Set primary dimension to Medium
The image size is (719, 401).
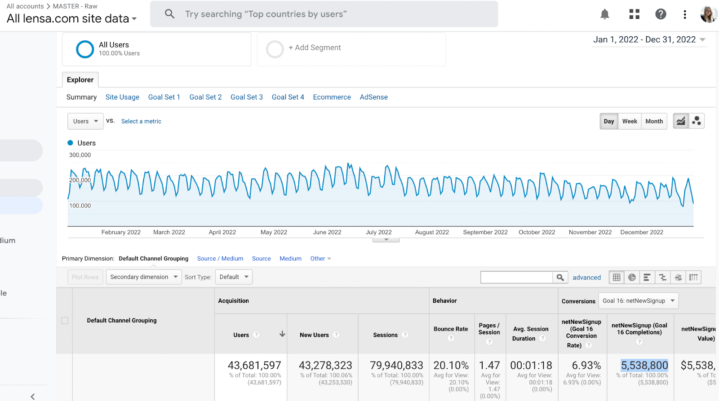pos(290,258)
